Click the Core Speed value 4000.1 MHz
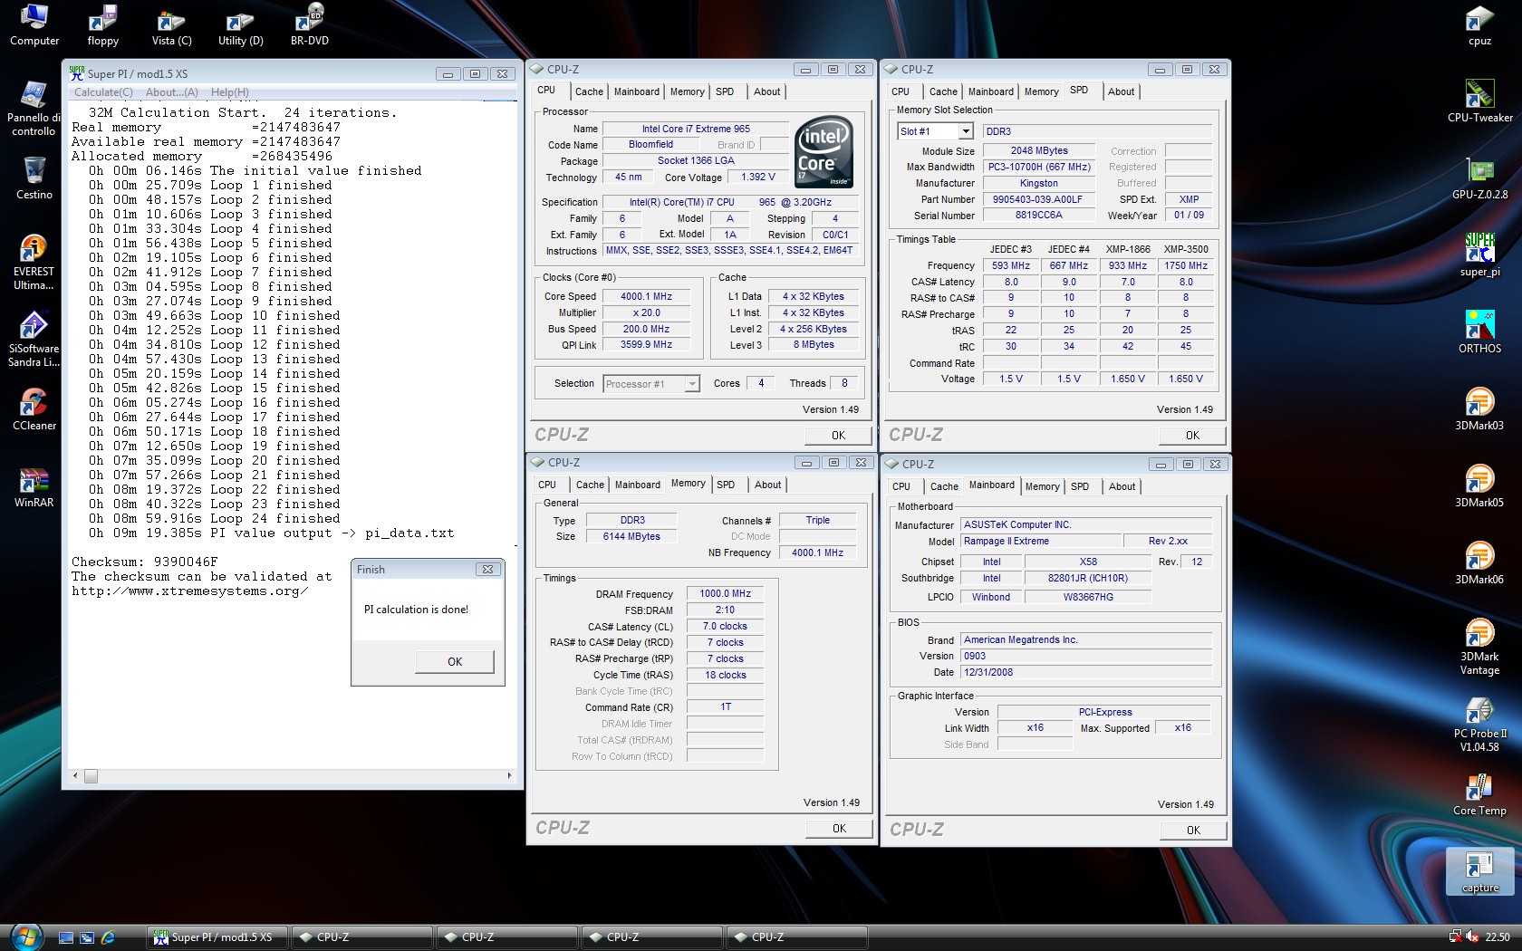 (x=646, y=296)
